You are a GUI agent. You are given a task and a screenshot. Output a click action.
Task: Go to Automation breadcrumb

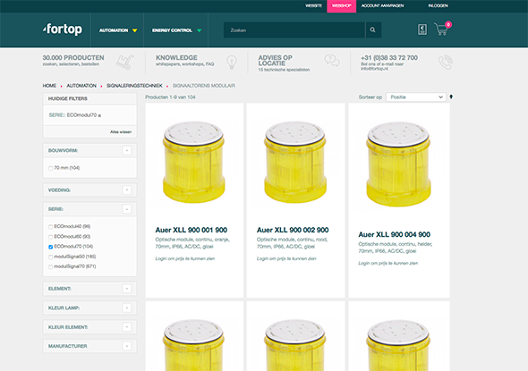click(81, 86)
